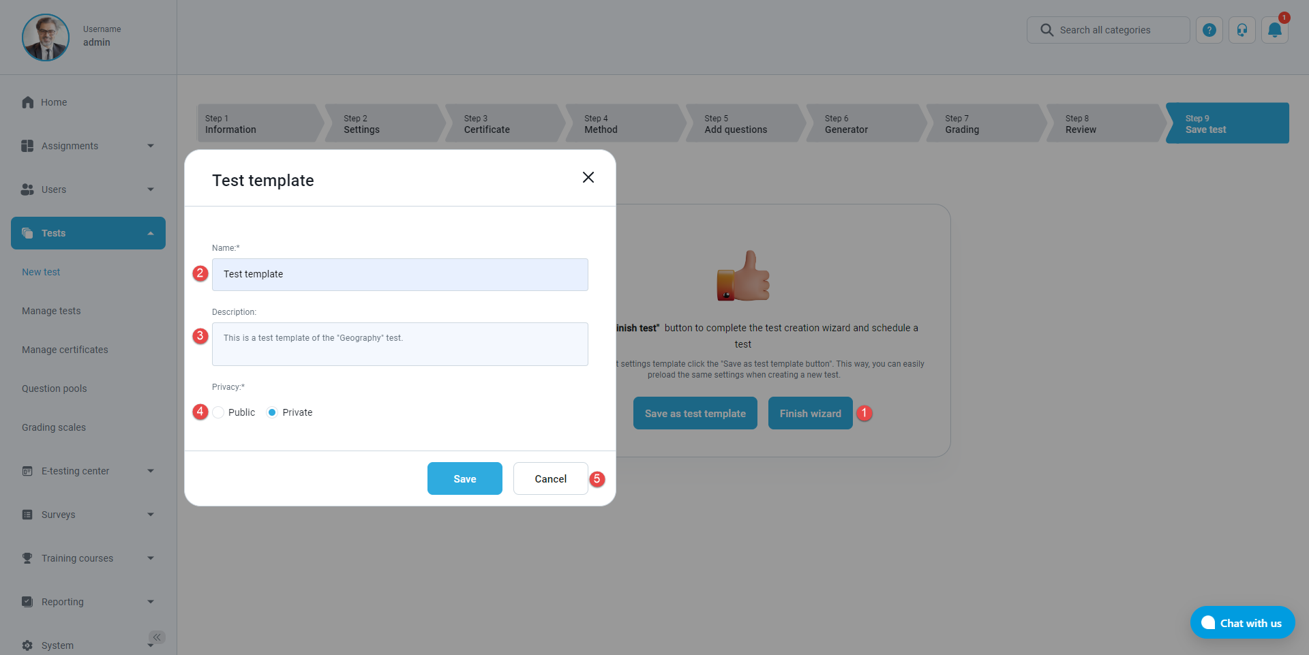The width and height of the screenshot is (1309, 655).
Task: Click Save as test template button
Action: (x=695, y=413)
